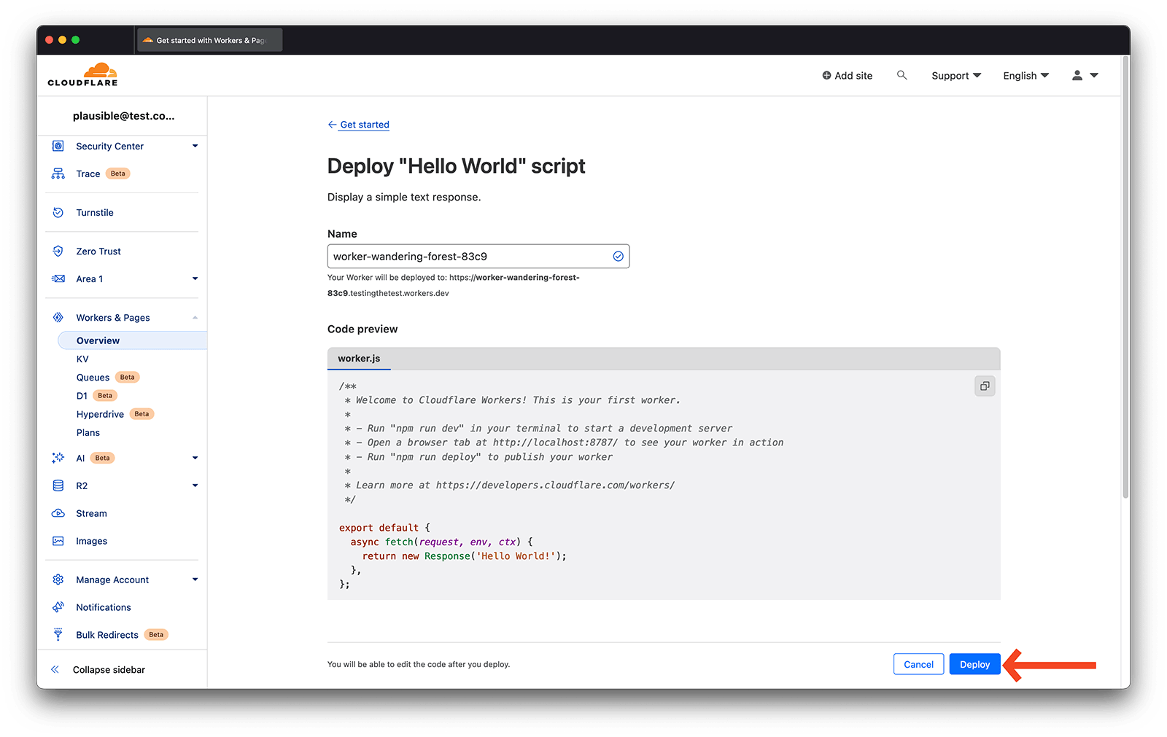This screenshot has width=1167, height=737.
Task: Click the Turnstile icon in sidebar
Action: click(x=58, y=212)
